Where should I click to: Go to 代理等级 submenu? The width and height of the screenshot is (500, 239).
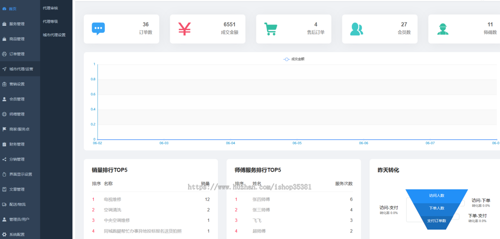coord(50,21)
